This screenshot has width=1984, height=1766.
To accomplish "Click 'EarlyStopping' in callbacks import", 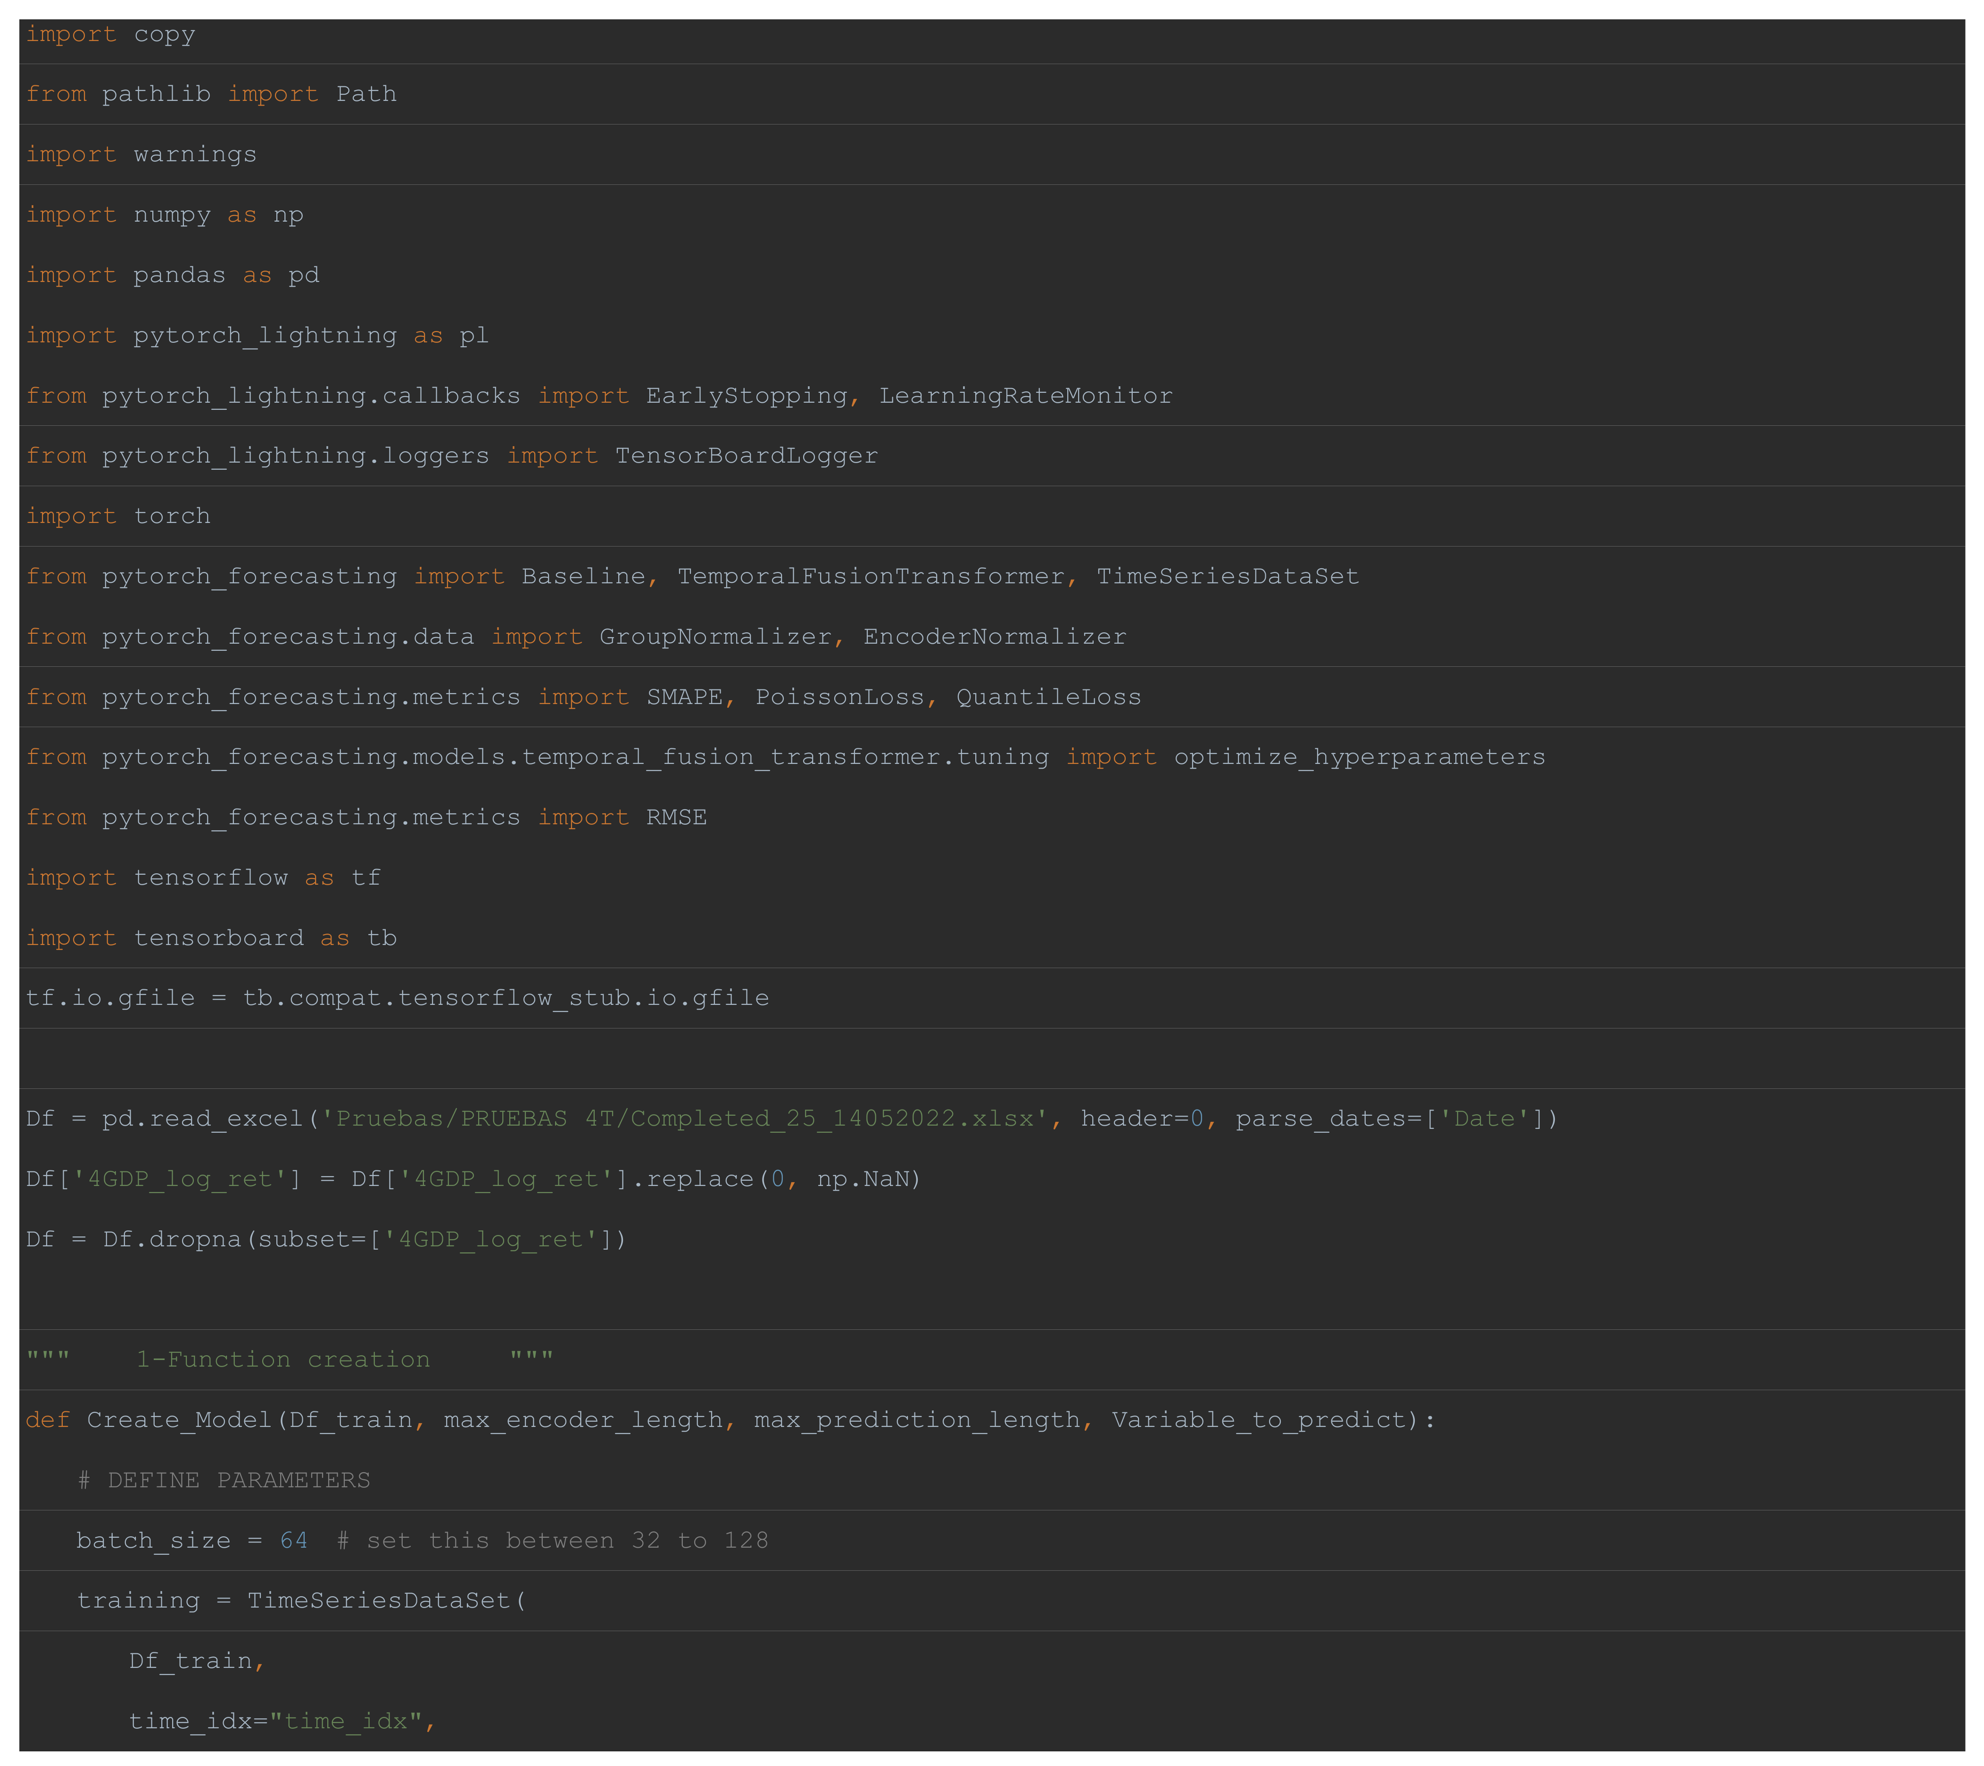I will [x=747, y=396].
